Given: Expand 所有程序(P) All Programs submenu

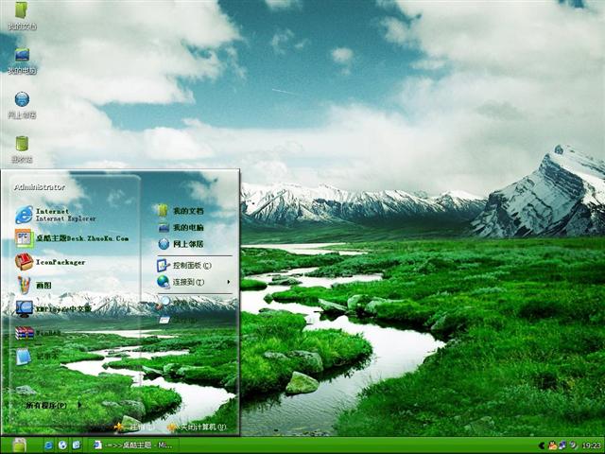Looking at the screenshot, I should pos(53,406).
